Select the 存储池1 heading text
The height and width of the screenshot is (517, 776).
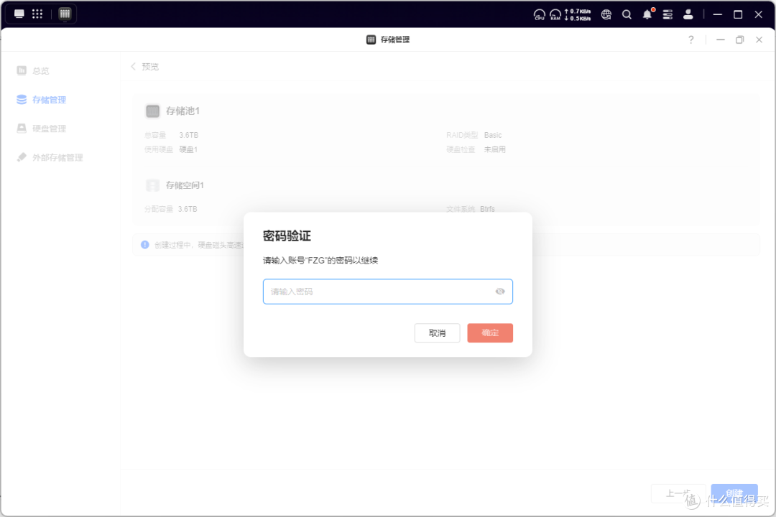183,111
